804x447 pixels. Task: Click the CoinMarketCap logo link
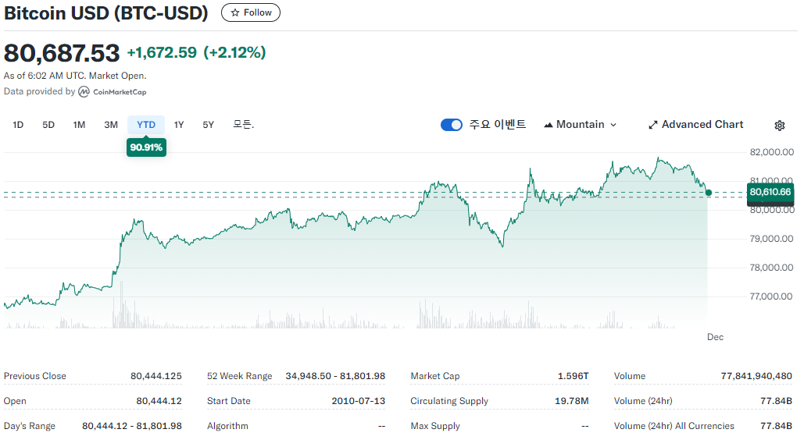(113, 91)
